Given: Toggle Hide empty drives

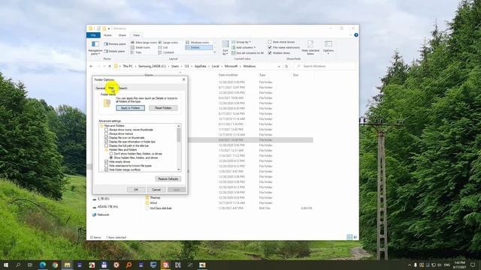Looking at the screenshot, I should pyautogui.click(x=117, y=161).
